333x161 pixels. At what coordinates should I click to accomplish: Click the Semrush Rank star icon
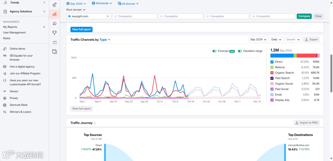click(5, 105)
